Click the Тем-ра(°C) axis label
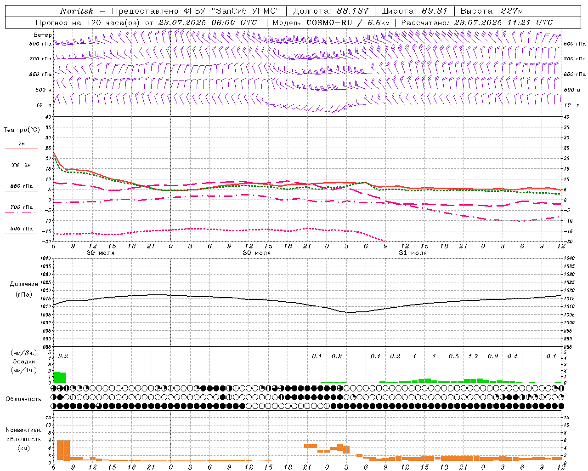This screenshot has height=471, width=588. (x=22, y=130)
